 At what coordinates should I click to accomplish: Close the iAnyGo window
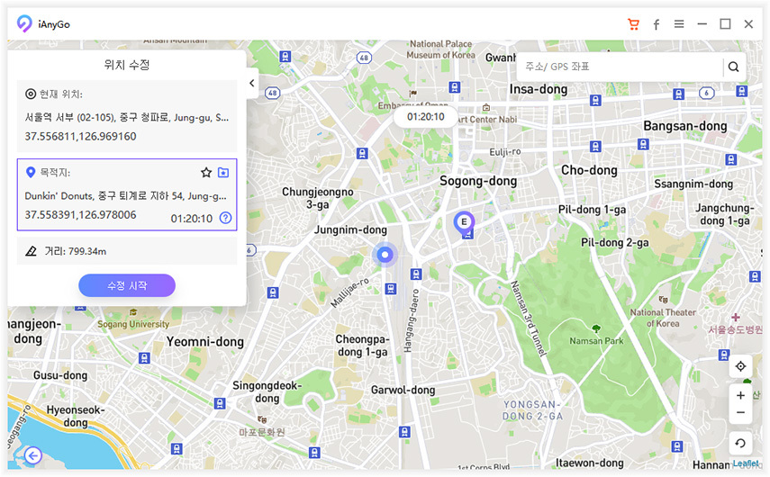(x=748, y=24)
